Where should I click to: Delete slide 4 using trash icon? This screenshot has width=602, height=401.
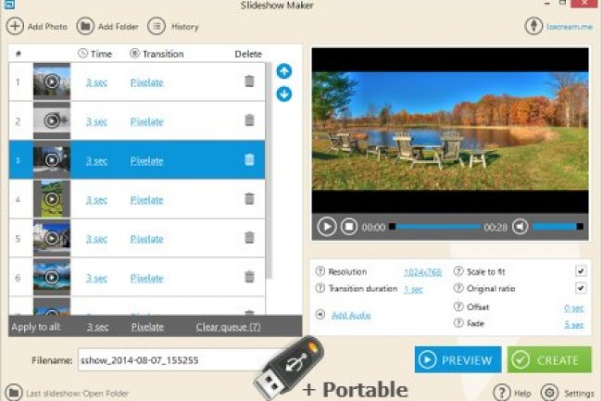tap(249, 199)
